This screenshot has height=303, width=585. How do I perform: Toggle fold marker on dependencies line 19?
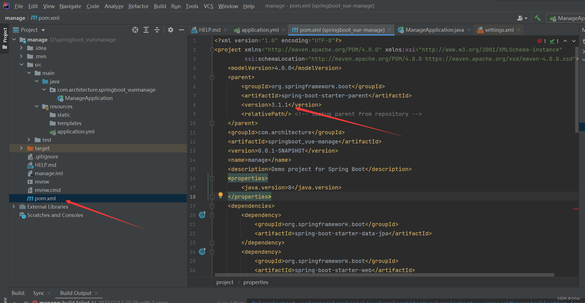point(212,206)
